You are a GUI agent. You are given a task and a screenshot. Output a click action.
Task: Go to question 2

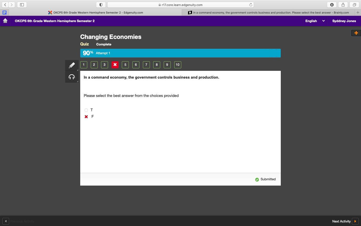pyautogui.click(x=94, y=65)
